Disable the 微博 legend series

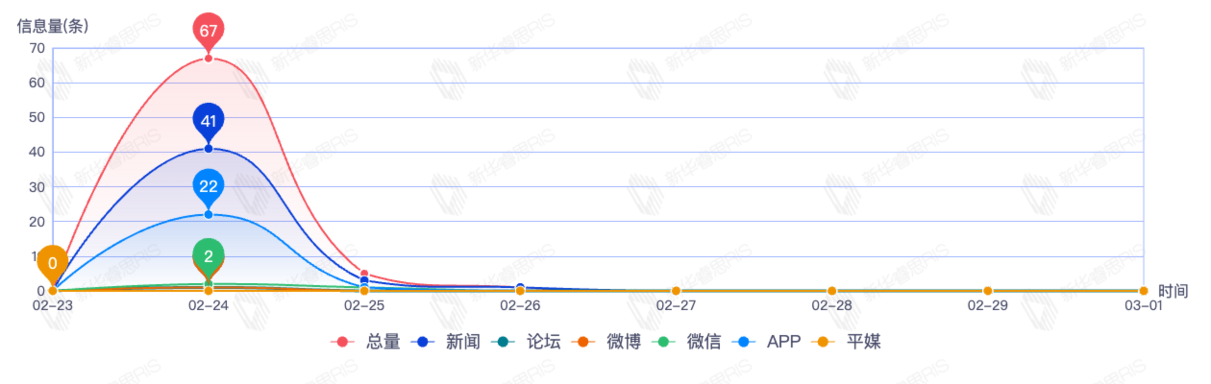(606, 342)
